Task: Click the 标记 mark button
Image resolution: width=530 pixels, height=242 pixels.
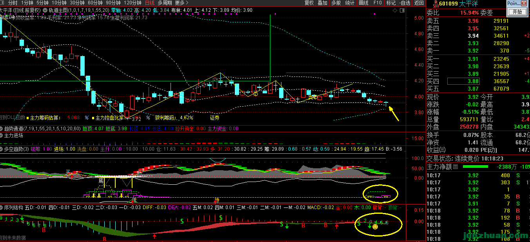Action: coord(391,3)
